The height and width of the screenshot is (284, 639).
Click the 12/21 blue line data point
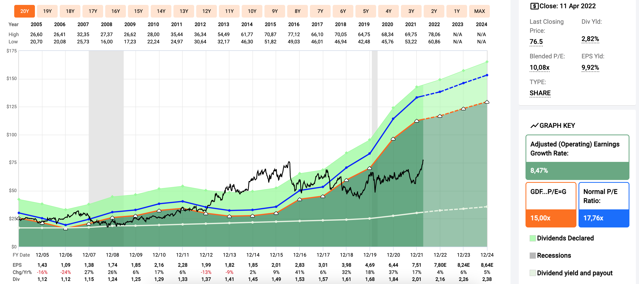[417, 98]
